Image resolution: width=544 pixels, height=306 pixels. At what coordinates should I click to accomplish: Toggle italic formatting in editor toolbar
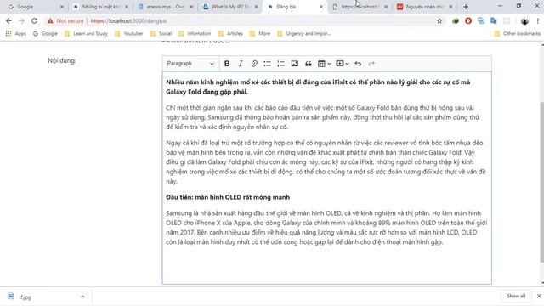[241, 64]
